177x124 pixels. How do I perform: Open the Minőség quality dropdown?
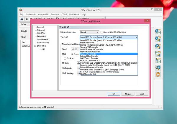[x=78, y=63]
